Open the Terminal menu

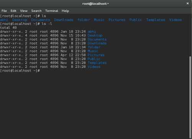pos(52,11)
